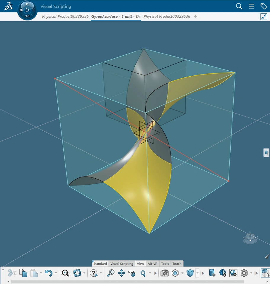Viewport: 270px width, 284px height.
Task: Click the 3DS logo in top bar
Action: [9, 6]
